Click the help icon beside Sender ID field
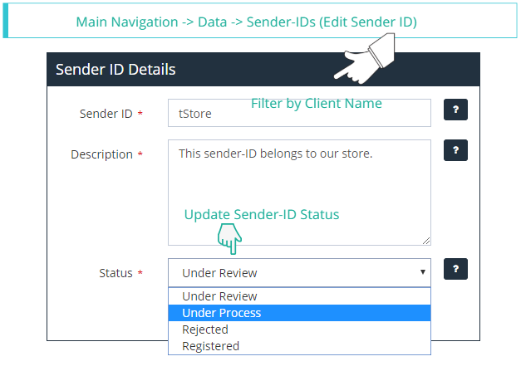 pos(455,110)
